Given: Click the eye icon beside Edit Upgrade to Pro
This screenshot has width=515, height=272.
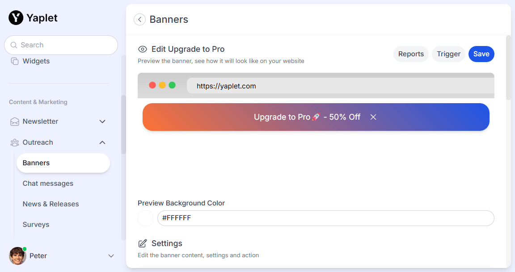Looking at the screenshot, I should click(x=143, y=49).
